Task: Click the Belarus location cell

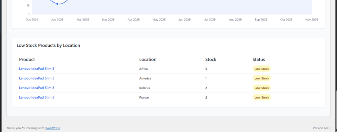Action: [144, 88]
